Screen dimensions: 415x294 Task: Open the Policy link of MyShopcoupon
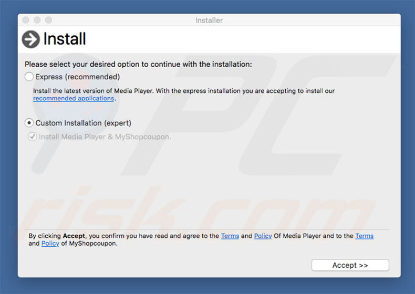pos(50,244)
